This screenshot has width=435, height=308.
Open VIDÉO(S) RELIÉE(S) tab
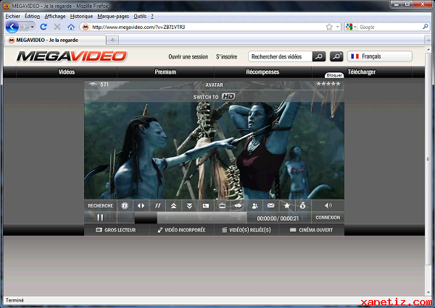[x=246, y=230]
